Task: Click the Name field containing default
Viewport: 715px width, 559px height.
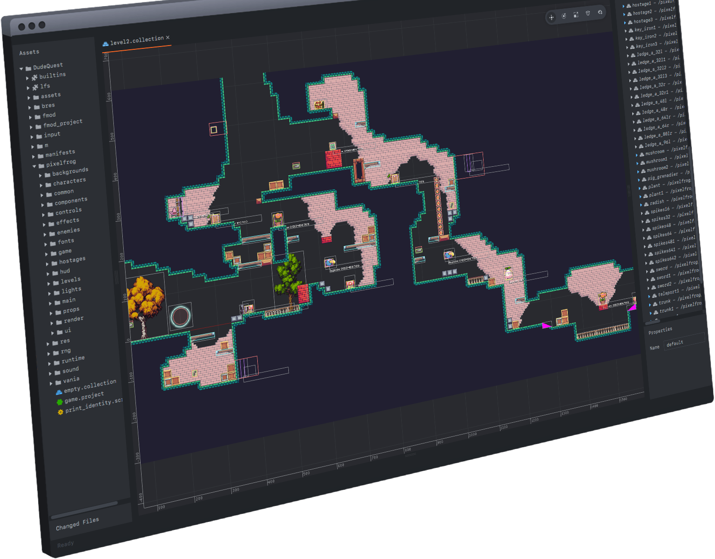Action: 684,342
